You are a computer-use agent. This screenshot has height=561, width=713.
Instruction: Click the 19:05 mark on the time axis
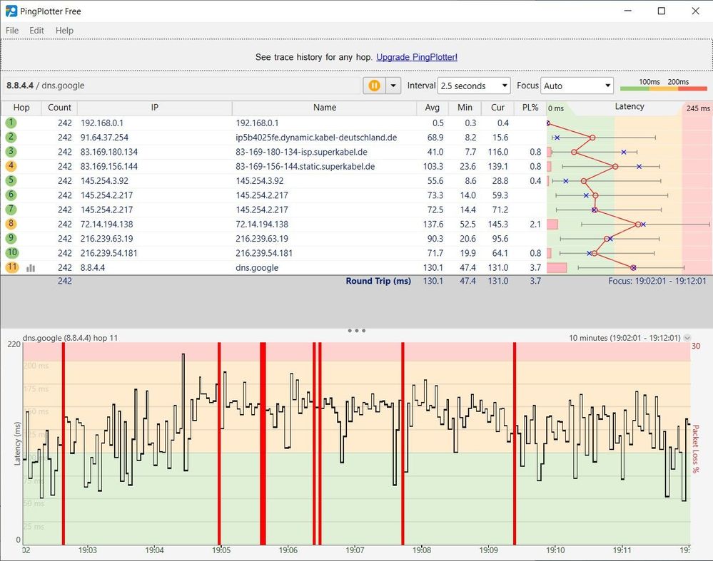click(x=221, y=550)
